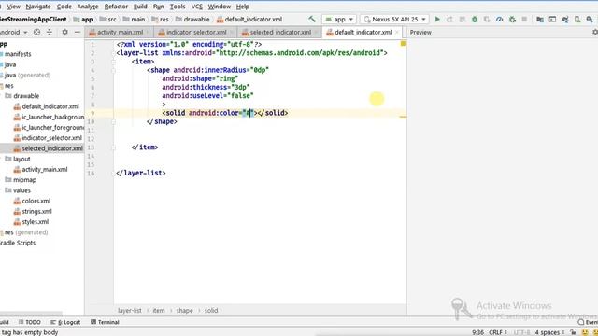Open the Analyze menu
The height and width of the screenshot is (336, 598).
(88, 7)
